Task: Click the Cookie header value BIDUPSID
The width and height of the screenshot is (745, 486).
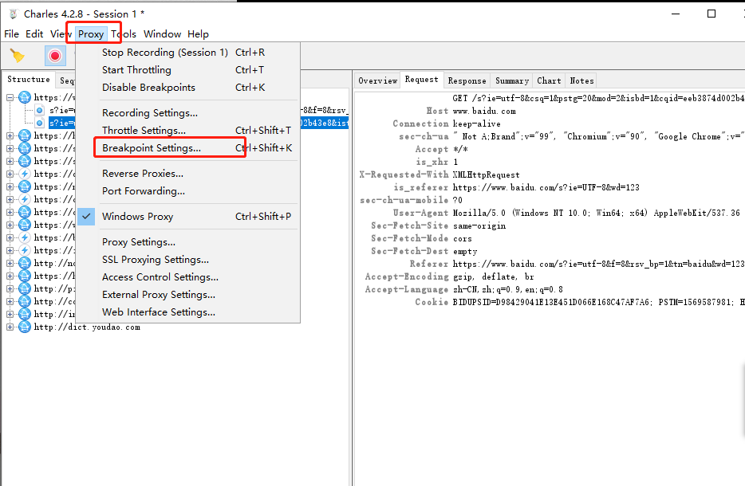Action: pos(599,302)
